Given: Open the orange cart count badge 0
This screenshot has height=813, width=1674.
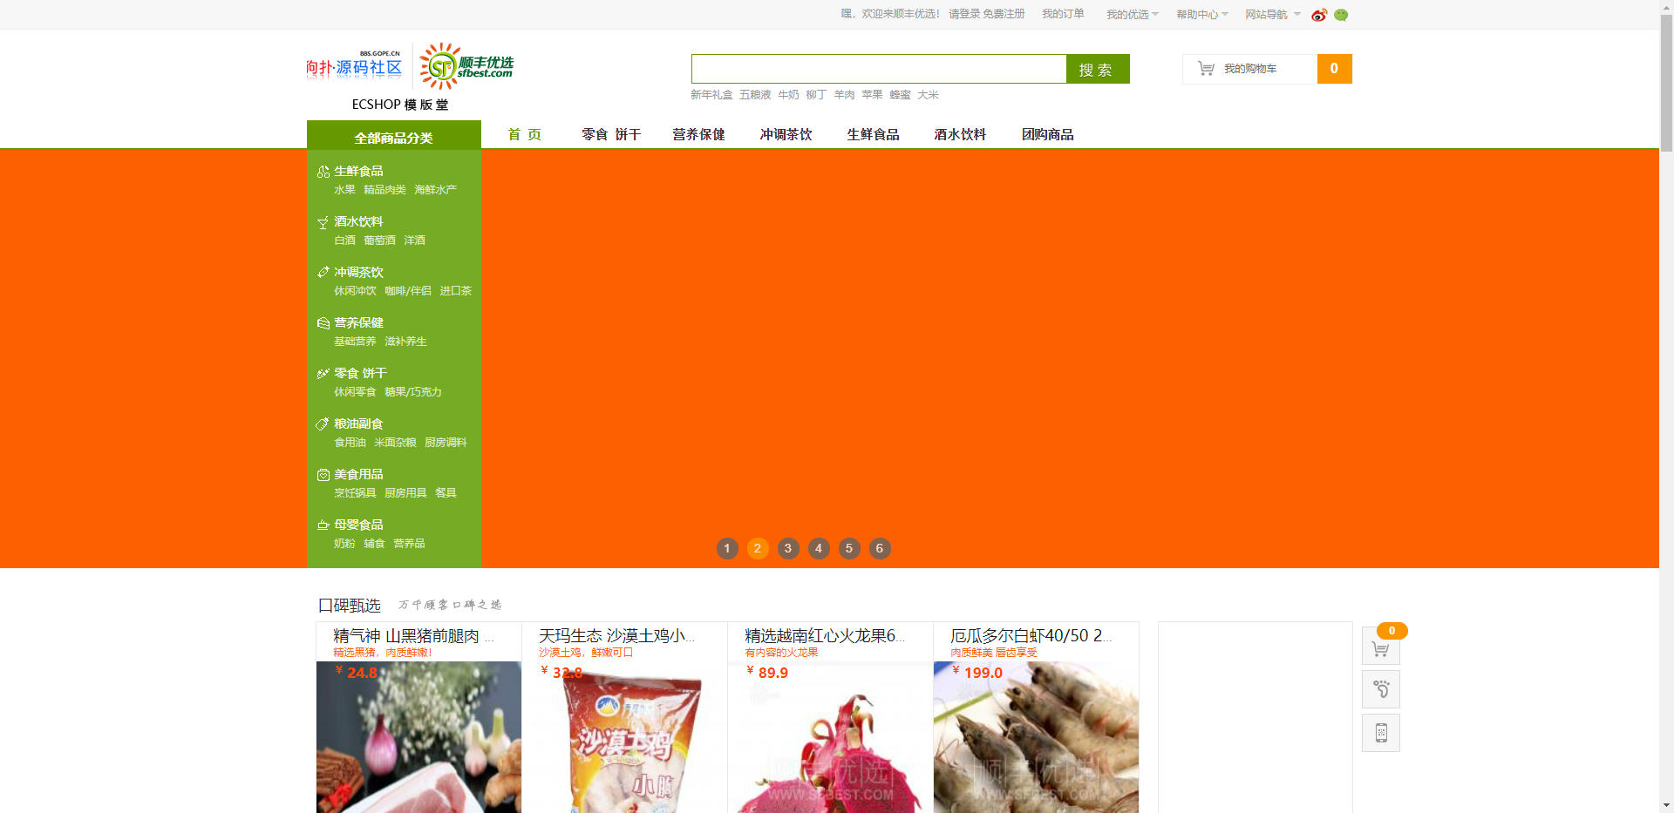Looking at the screenshot, I should 1392,631.
